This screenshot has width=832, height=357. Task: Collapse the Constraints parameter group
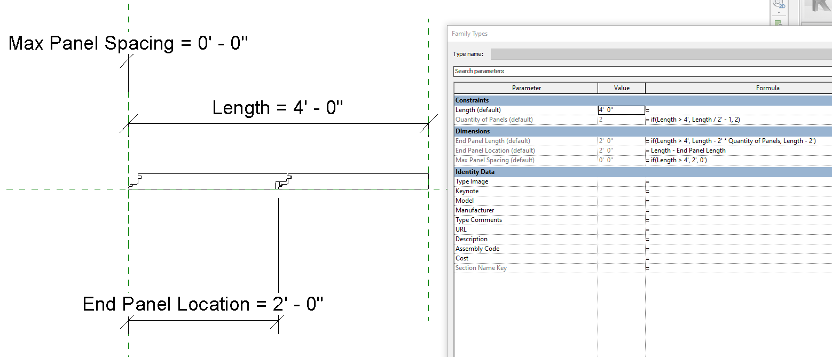(x=643, y=100)
